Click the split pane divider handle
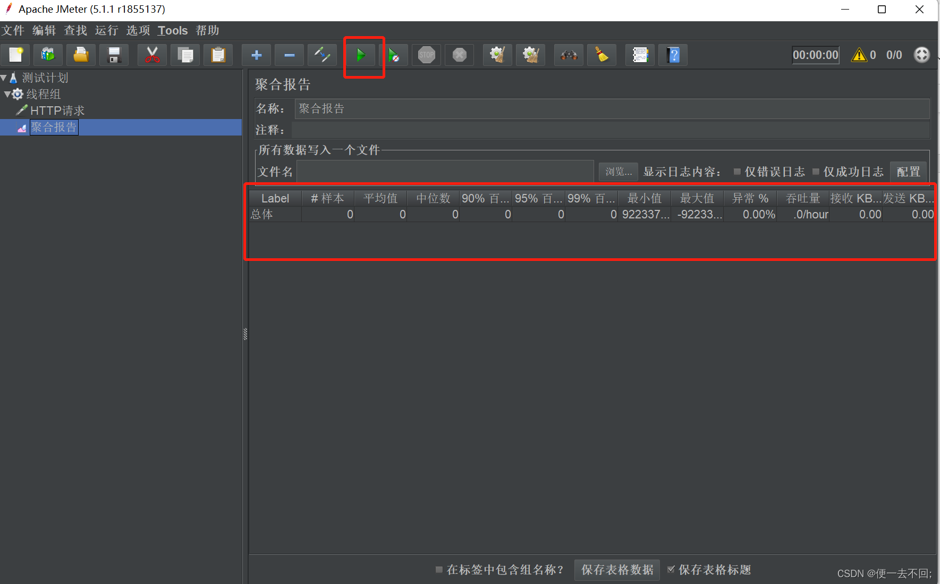Viewport: 940px width, 584px height. coord(245,334)
